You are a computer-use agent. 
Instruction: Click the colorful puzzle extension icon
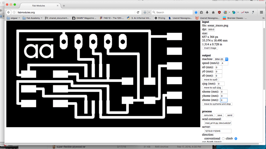225,12
